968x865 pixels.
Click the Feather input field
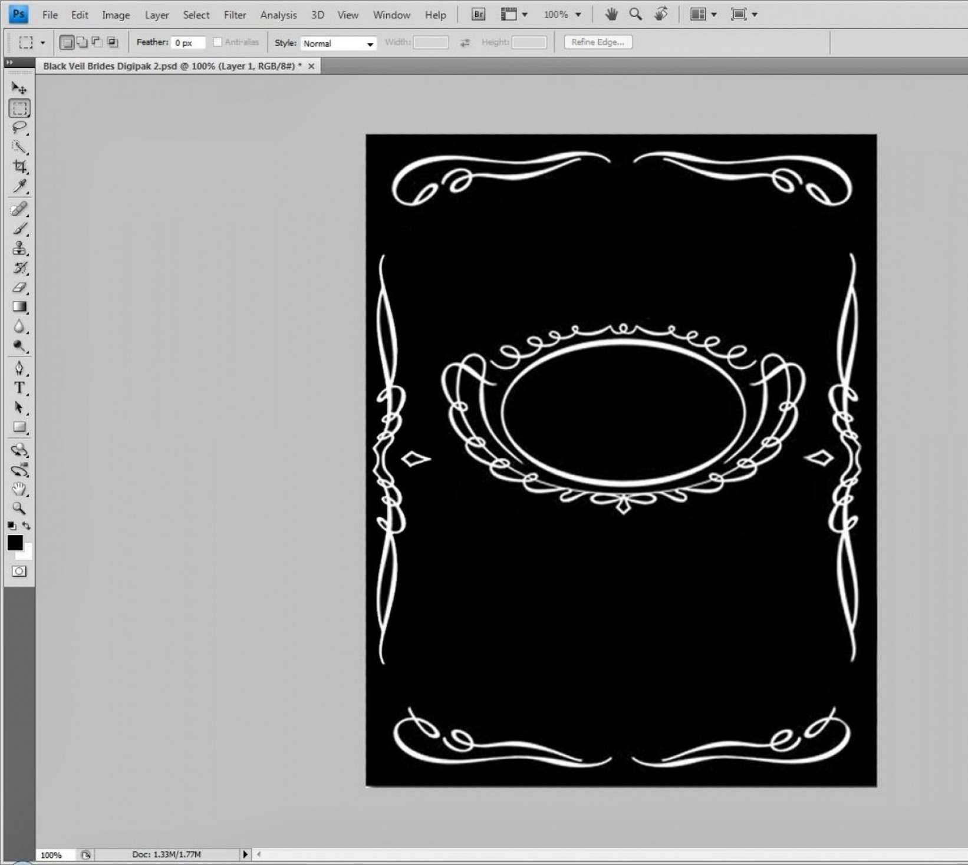click(188, 43)
